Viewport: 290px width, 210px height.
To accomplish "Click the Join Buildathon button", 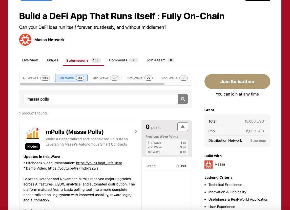I will click(237, 81).
